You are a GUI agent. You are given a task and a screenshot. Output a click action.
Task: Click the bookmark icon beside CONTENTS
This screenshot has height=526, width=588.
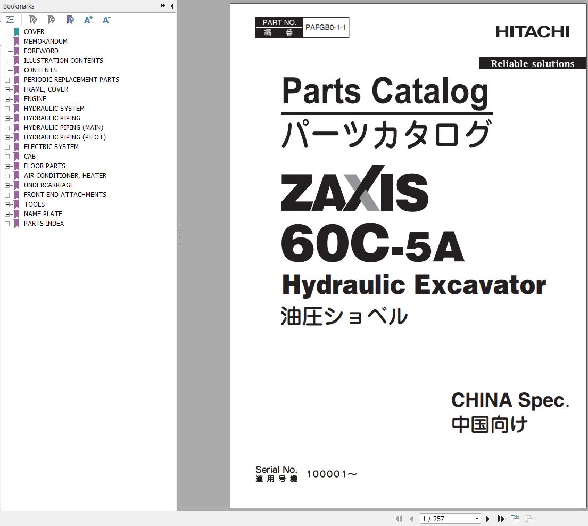click(x=16, y=70)
